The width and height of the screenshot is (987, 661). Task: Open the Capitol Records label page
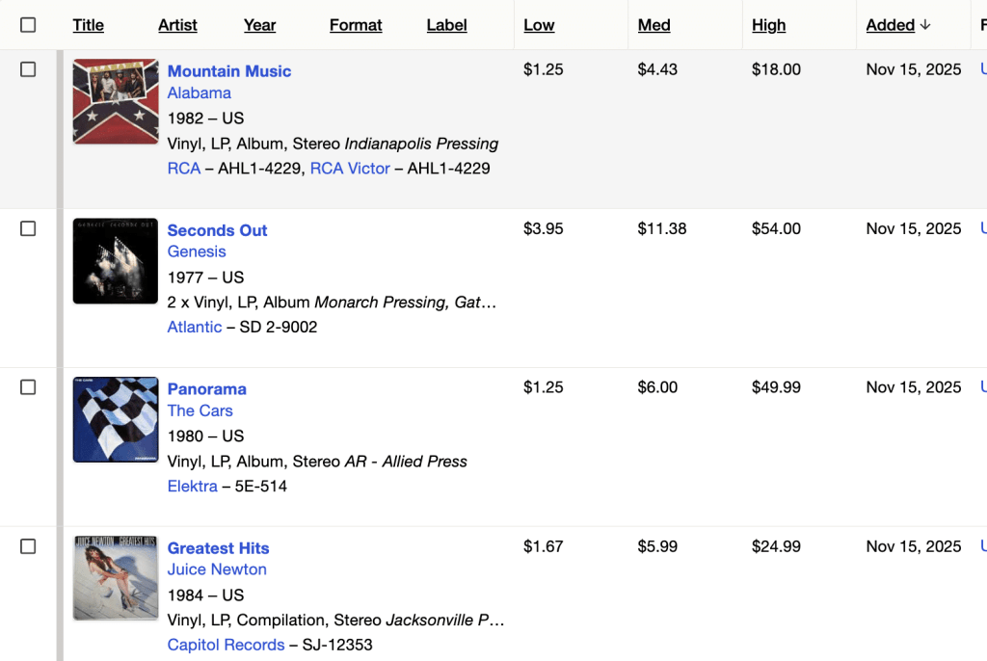tap(226, 645)
